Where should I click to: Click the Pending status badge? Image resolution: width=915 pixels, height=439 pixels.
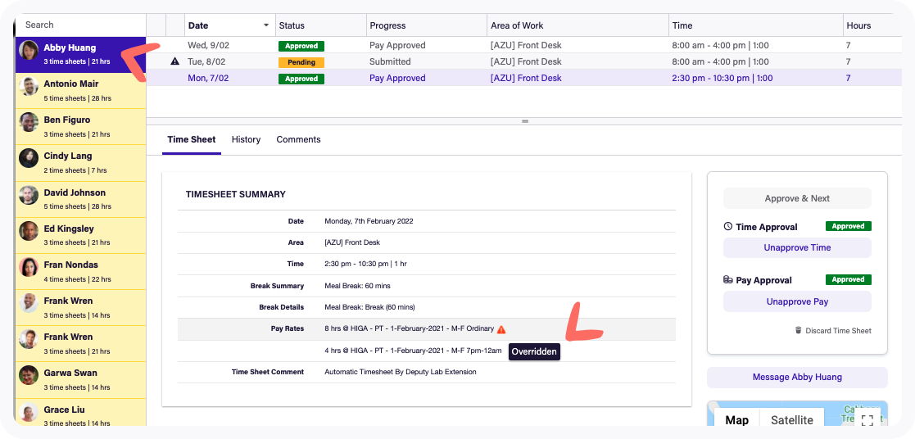(301, 62)
